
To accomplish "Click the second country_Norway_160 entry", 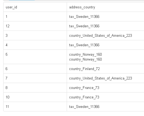I will [85, 59].
